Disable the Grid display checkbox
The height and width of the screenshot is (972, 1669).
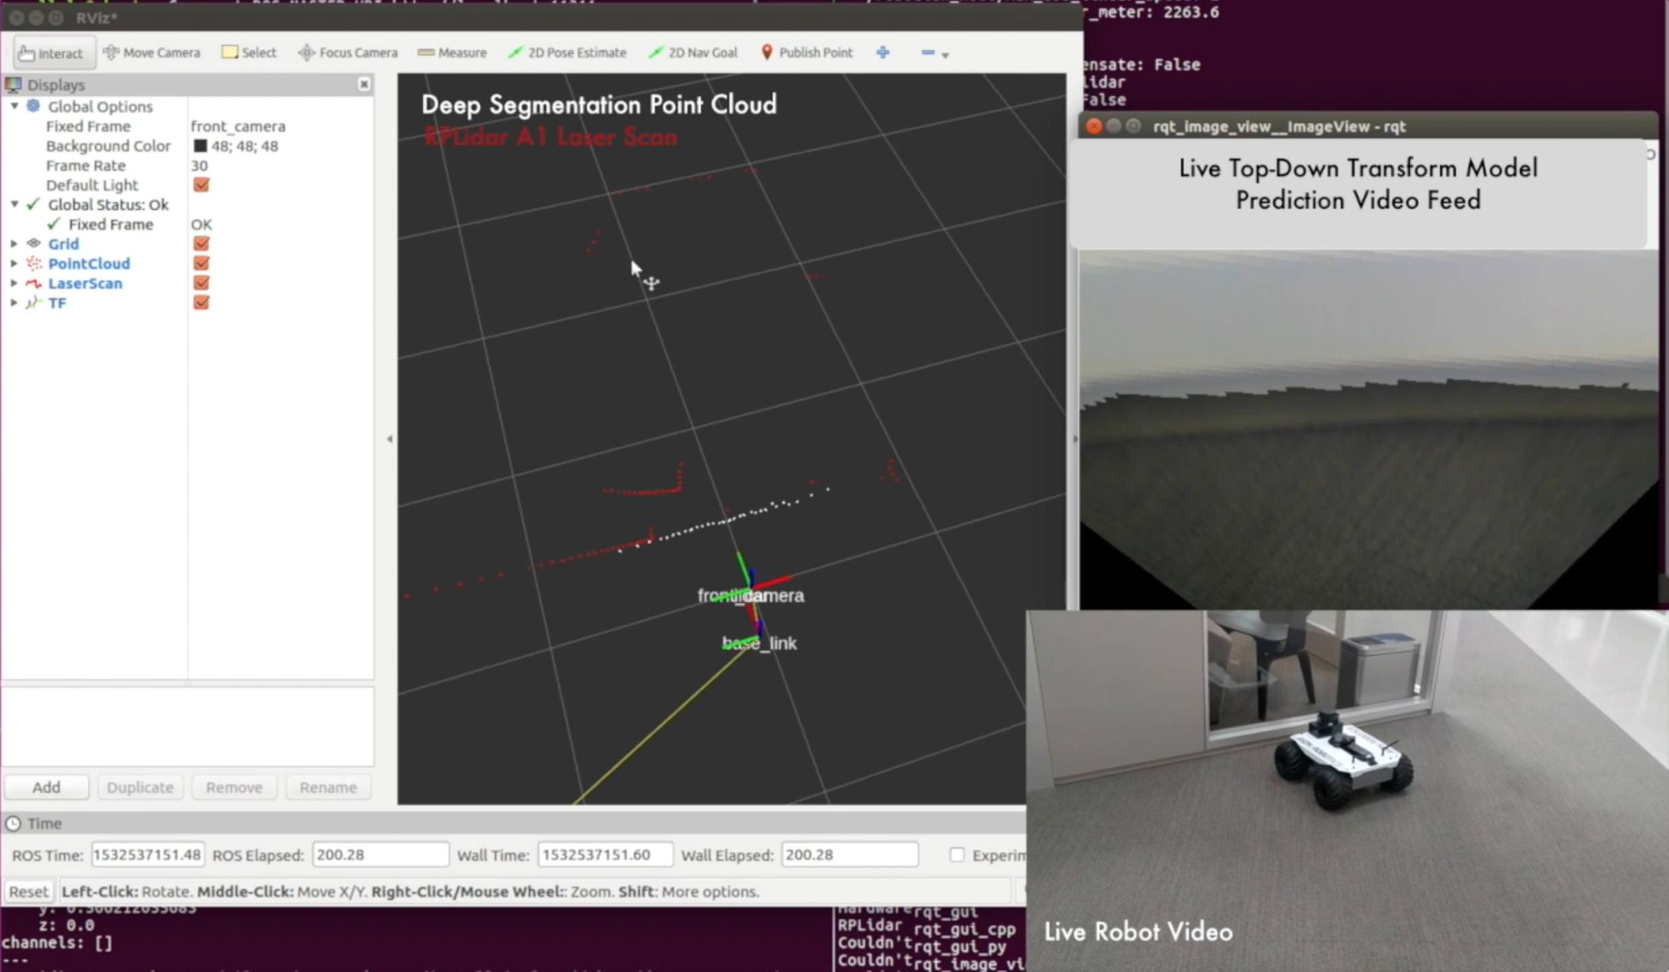(x=201, y=244)
